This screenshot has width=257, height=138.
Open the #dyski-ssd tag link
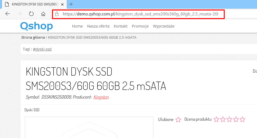(42, 49)
